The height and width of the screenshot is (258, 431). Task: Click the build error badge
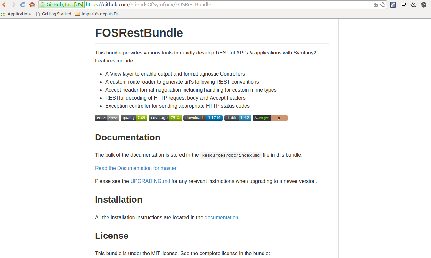pos(107,118)
